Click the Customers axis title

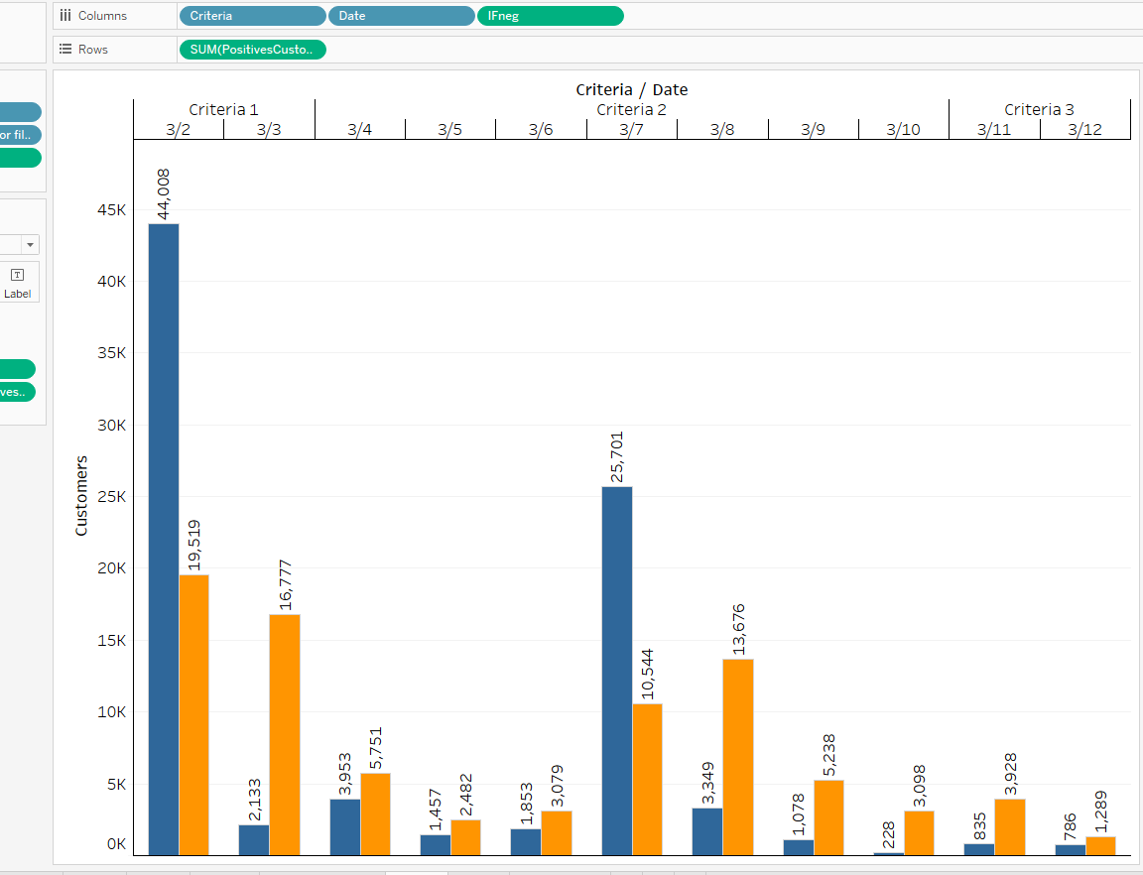tap(81, 495)
